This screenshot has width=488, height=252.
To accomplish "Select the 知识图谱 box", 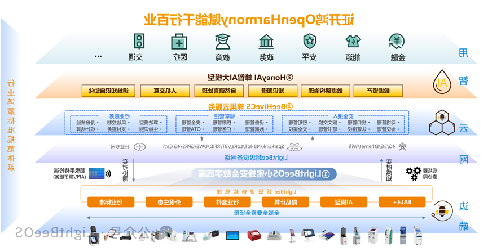I will pos(272,91).
